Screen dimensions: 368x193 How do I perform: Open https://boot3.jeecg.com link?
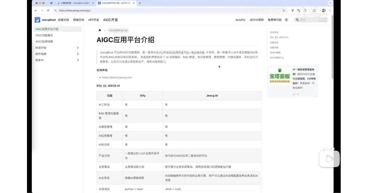[117, 78]
